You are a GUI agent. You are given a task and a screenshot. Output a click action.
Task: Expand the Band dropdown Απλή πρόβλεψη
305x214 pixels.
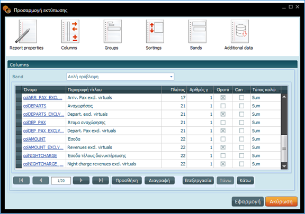tap(171, 77)
